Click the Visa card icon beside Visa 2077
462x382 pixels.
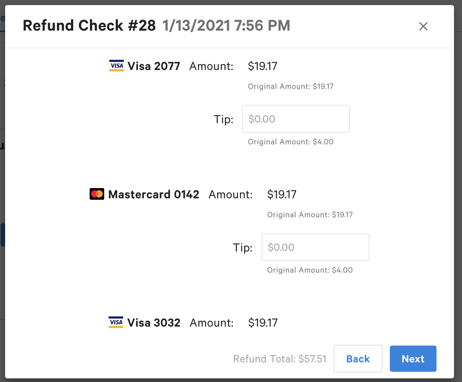coord(116,66)
